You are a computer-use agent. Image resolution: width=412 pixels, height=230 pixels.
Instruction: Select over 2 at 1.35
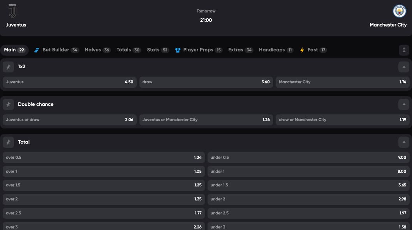104,199
